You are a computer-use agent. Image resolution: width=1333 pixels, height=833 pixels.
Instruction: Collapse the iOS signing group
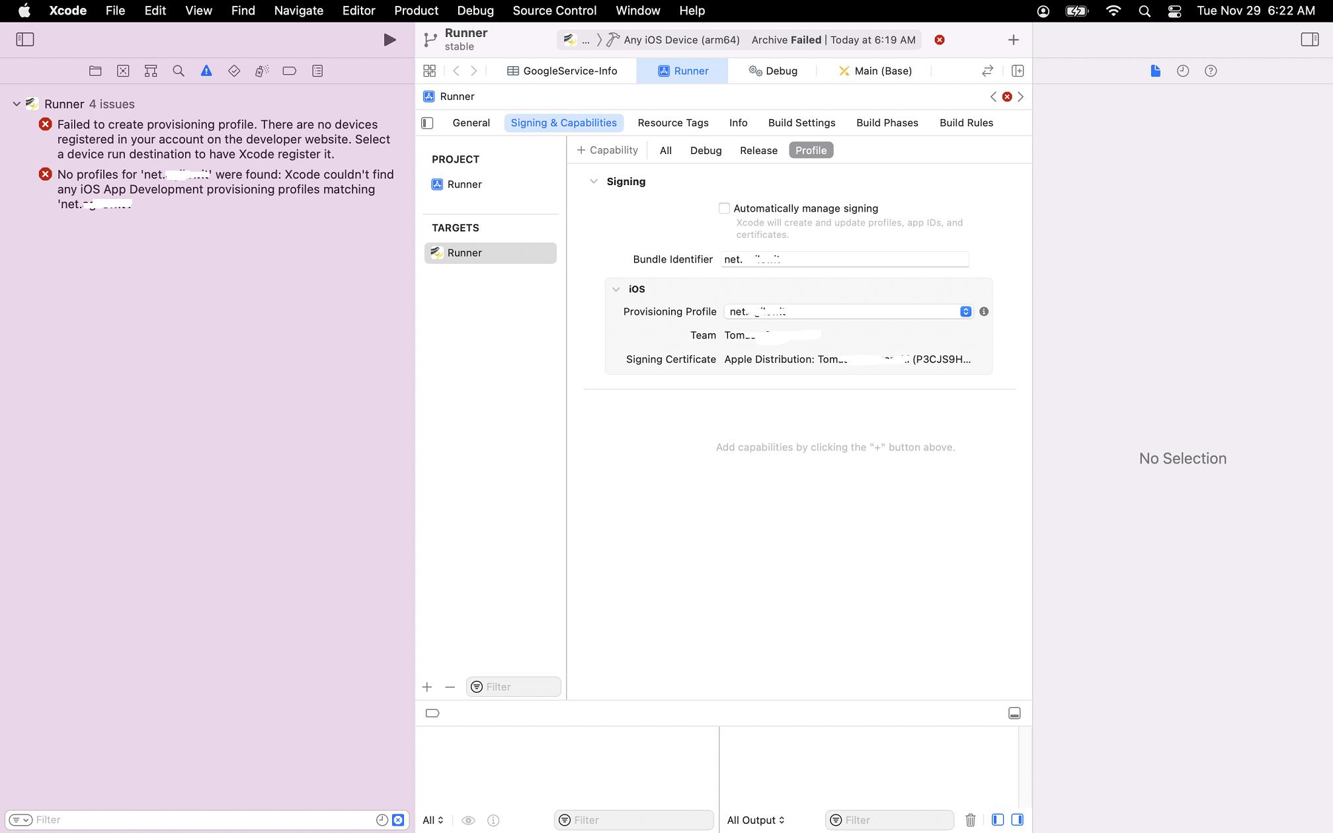pos(616,289)
